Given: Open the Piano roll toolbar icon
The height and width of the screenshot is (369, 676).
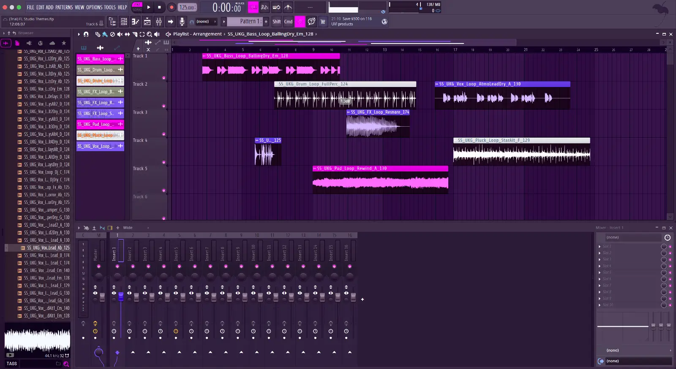Looking at the screenshot, I should (136, 22).
